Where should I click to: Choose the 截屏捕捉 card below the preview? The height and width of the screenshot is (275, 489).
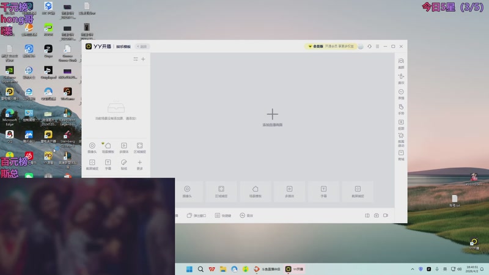pos(358,191)
